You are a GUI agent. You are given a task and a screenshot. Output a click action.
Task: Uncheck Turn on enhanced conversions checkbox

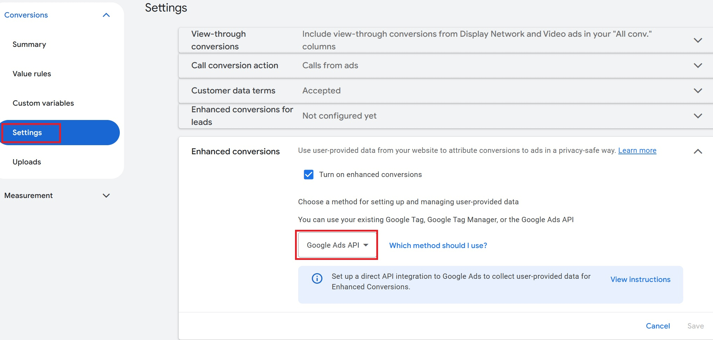tap(309, 175)
